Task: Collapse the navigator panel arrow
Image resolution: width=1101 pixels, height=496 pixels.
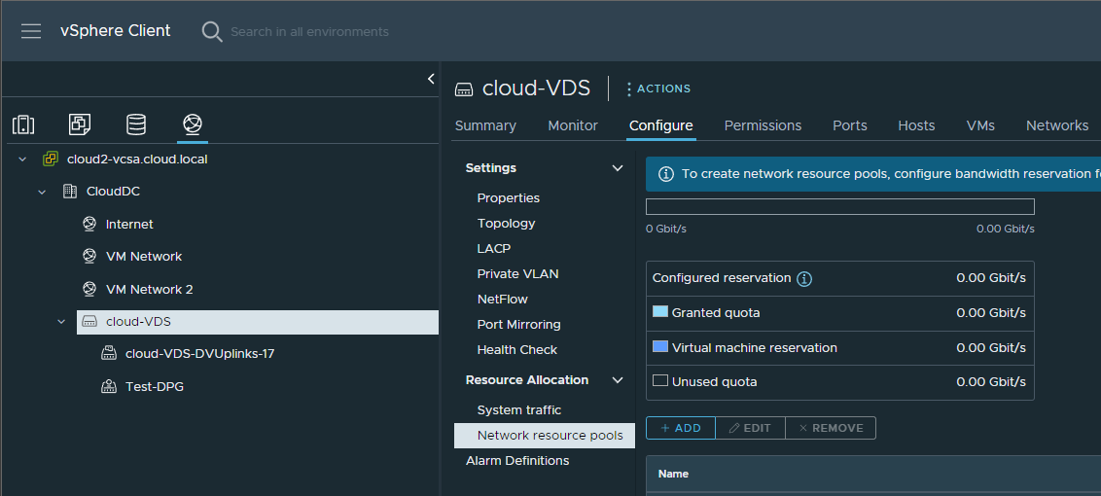Action: click(431, 79)
